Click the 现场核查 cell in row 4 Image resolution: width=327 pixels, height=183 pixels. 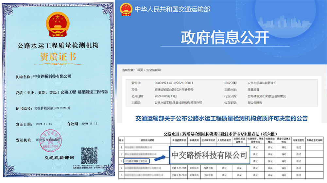208,168
